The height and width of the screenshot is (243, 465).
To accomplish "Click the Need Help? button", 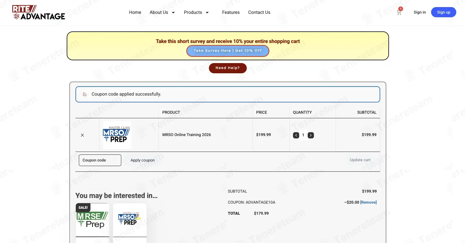I will point(228,68).
